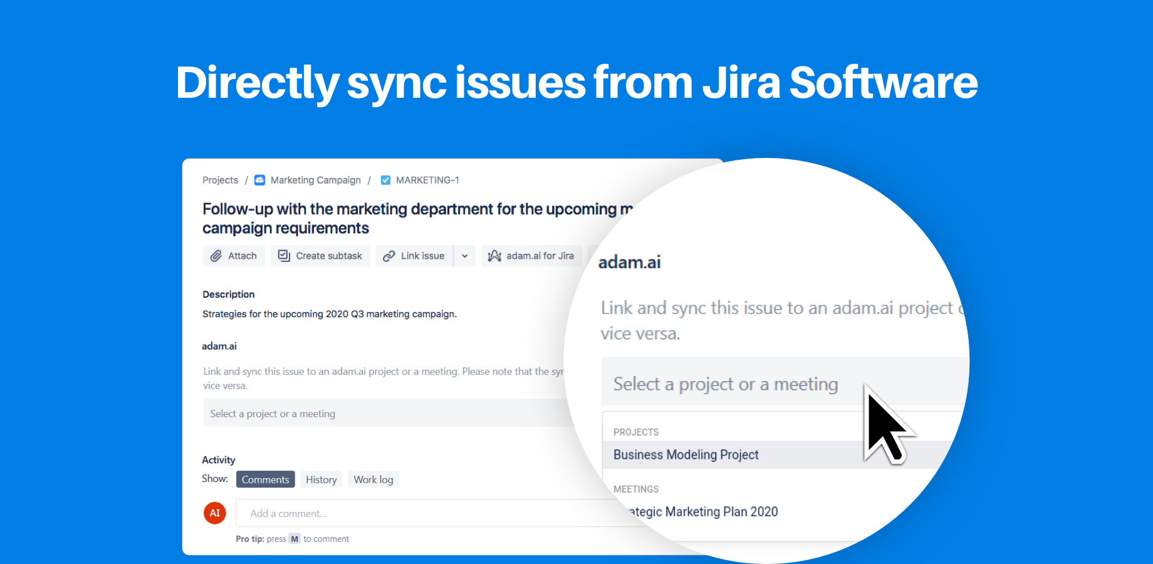Click the Pro tip M key hint
The image size is (1153, 564).
(x=295, y=539)
